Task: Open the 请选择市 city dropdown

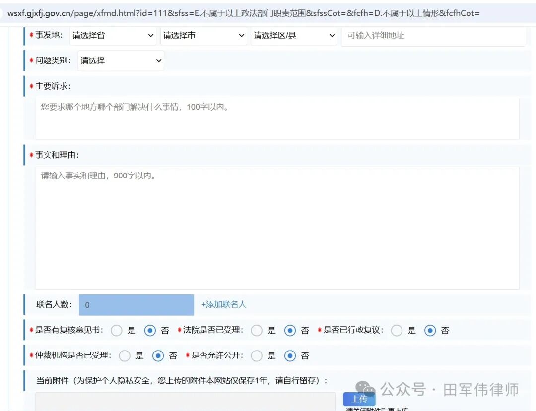Action: tap(202, 36)
